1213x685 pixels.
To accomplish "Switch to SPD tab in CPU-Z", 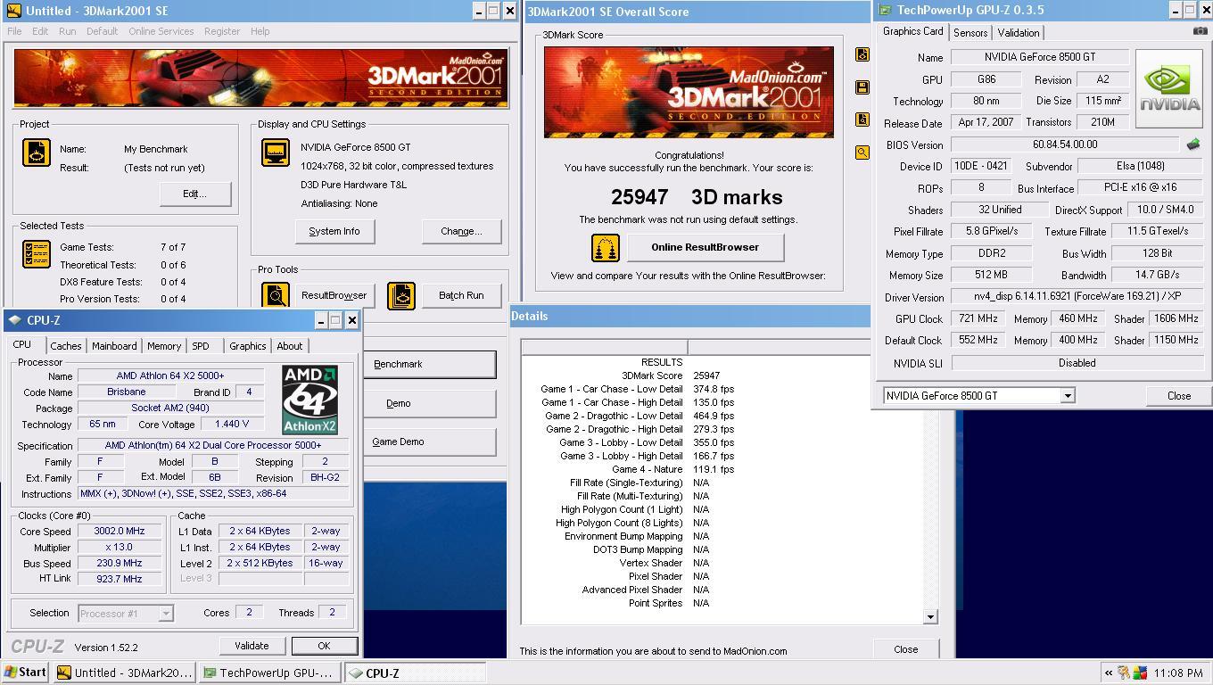I will [x=201, y=346].
